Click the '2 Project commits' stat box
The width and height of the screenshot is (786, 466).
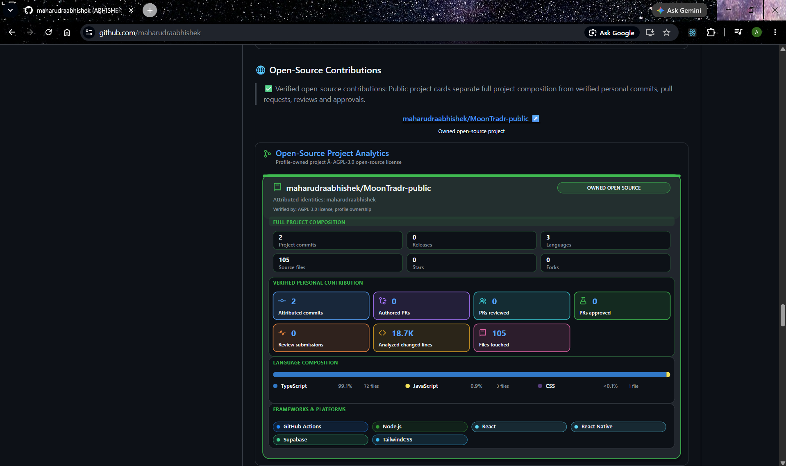coord(338,240)
